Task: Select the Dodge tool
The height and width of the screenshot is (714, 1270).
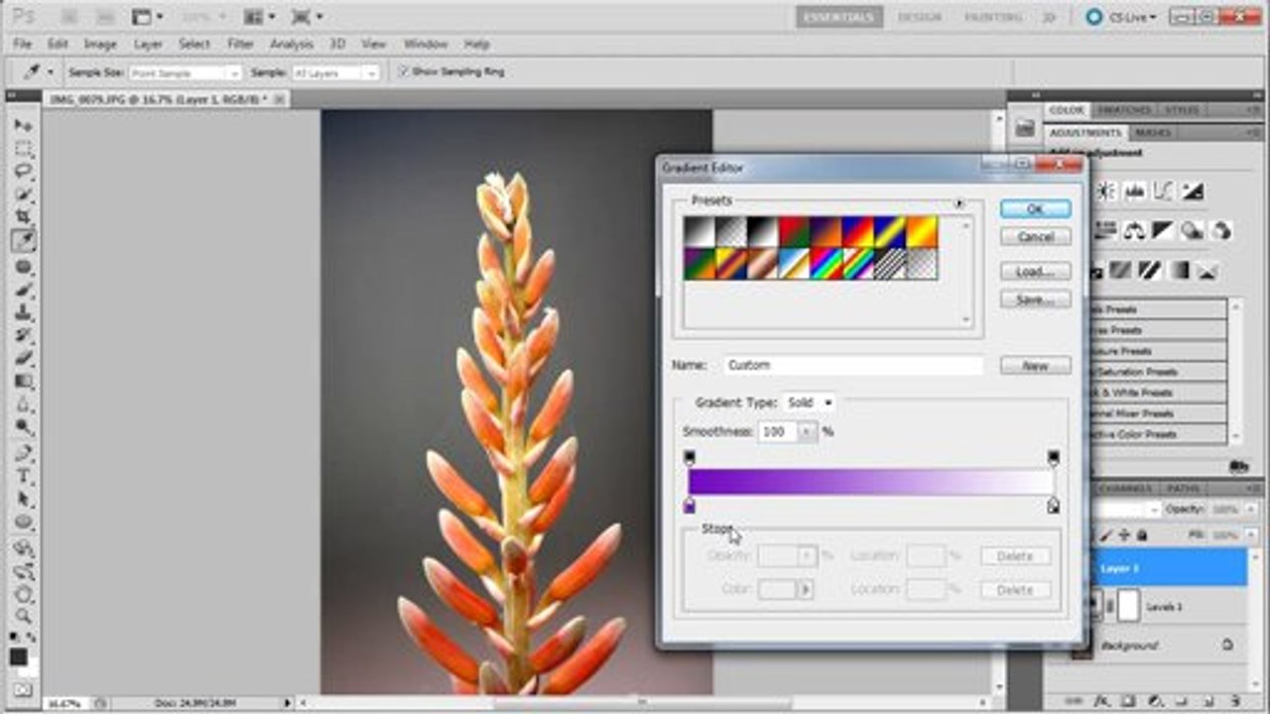Action: (x=23, y=426)
